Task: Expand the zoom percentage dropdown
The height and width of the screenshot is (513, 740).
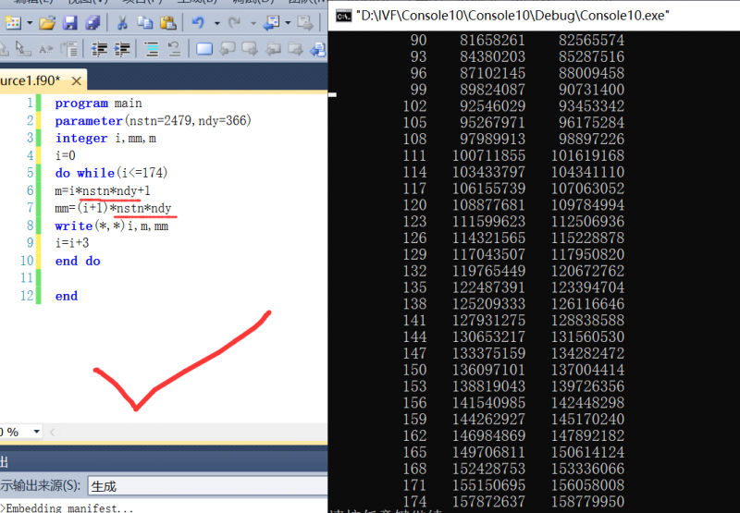Action: click(x=36, y=432)
